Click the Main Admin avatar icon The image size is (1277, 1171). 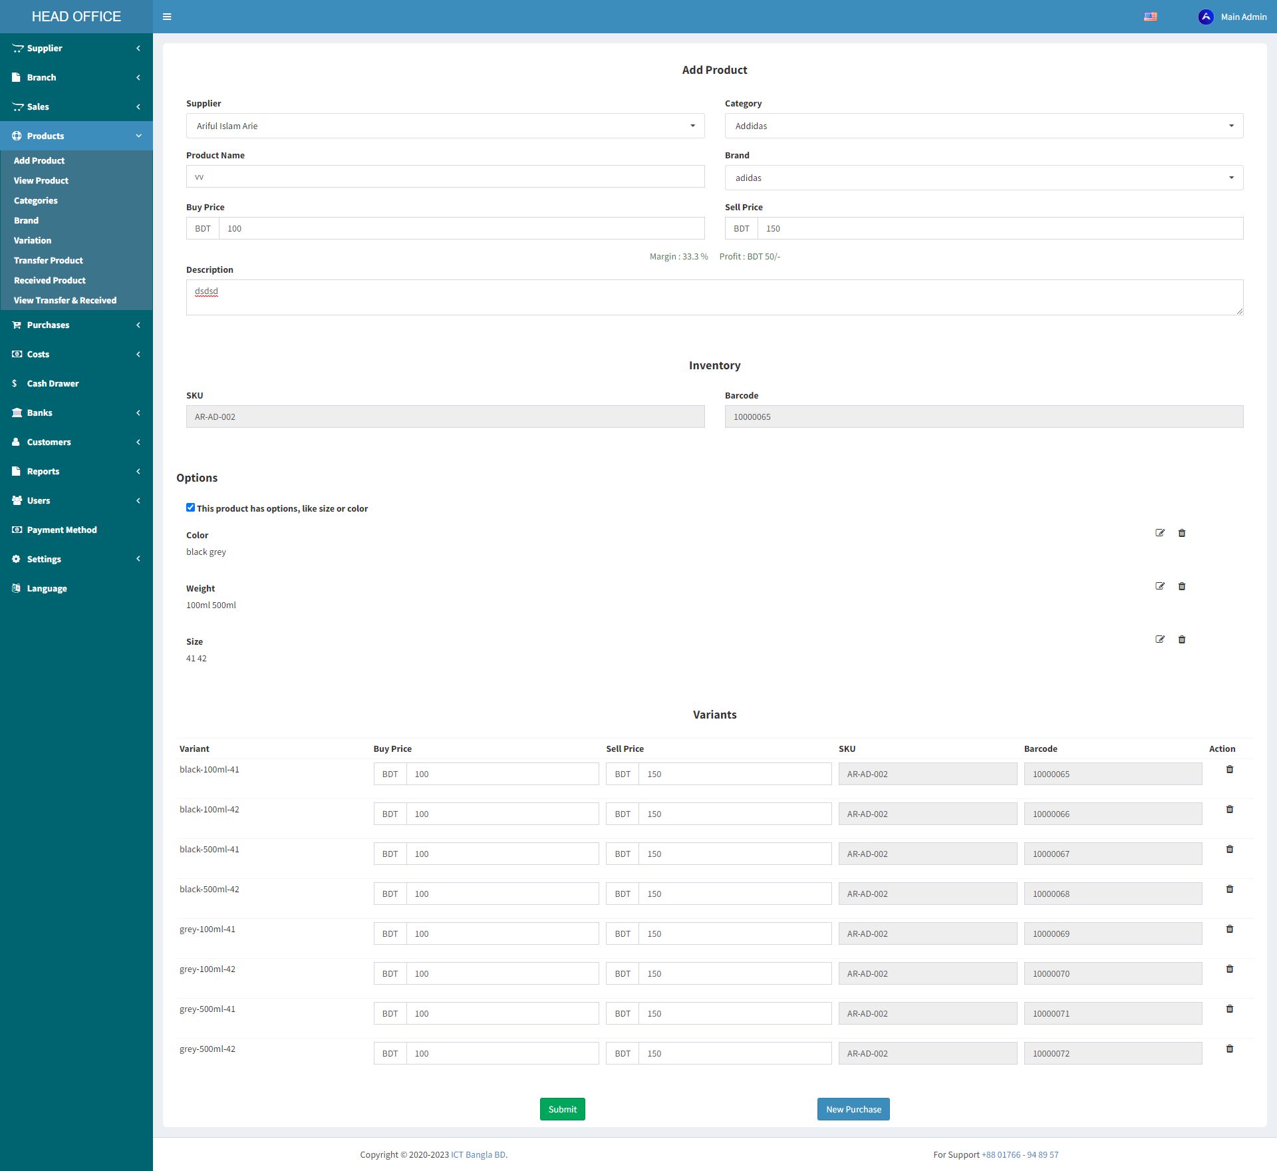pyautogui.click(x=1205, y=17)
